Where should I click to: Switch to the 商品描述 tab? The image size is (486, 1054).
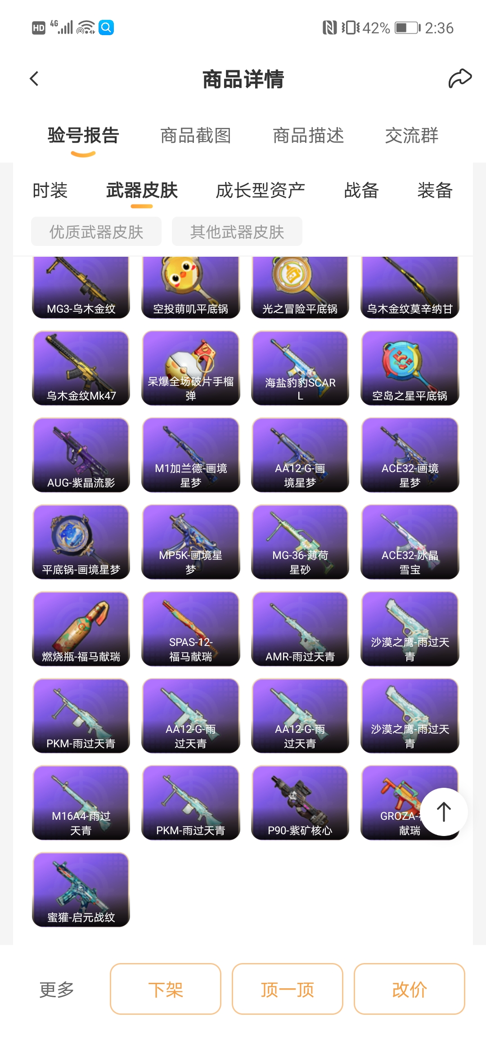308,136
